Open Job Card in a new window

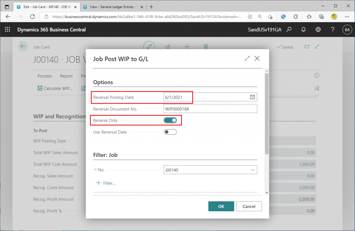coord(307,47)
